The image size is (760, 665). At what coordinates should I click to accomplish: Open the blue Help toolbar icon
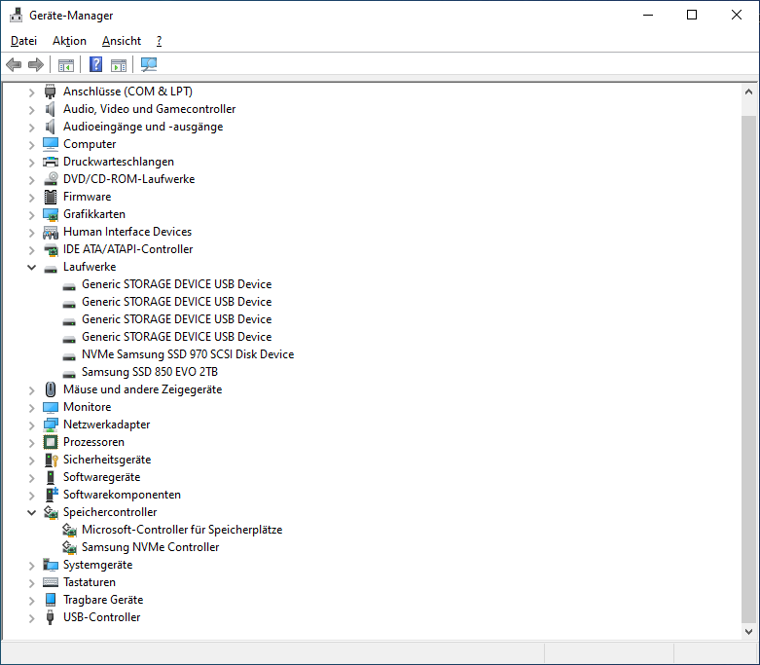(x=96, y=64)
